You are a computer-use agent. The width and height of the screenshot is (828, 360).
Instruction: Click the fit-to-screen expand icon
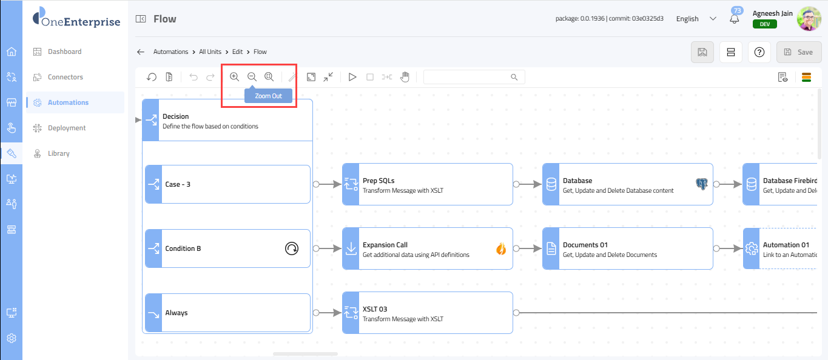pyautogui.click(x=311, y=77)
